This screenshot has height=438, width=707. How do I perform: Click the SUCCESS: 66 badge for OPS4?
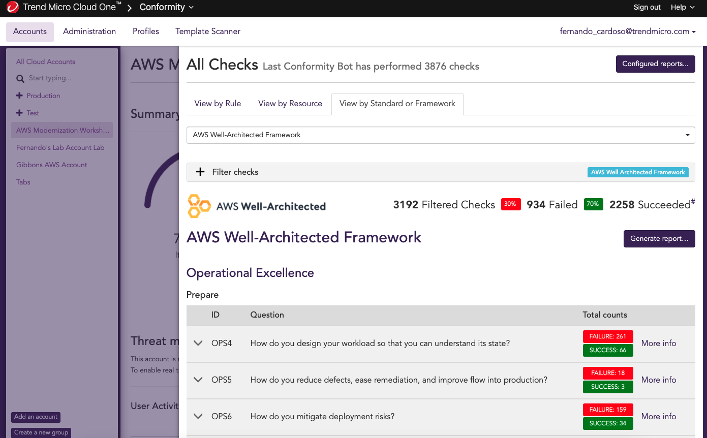[x=607, y=350]
